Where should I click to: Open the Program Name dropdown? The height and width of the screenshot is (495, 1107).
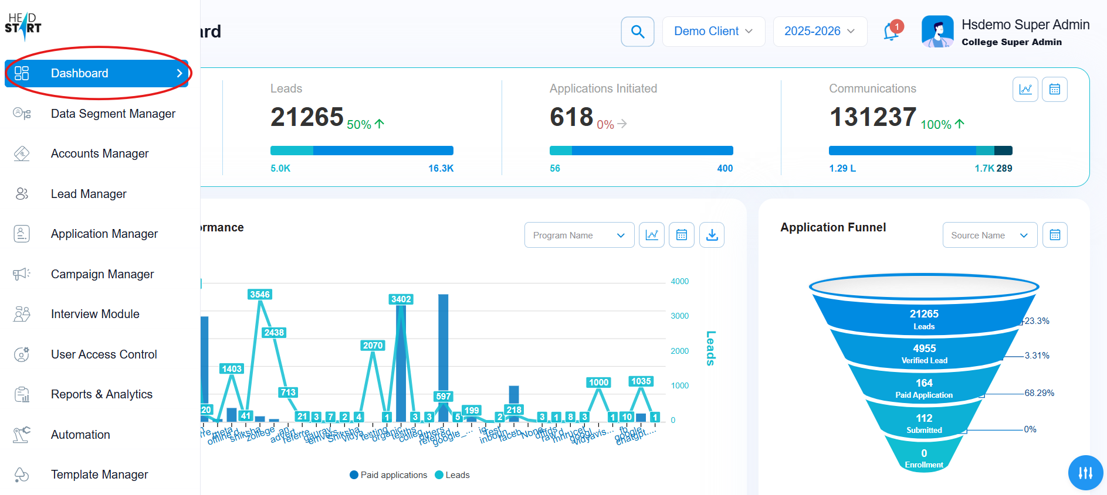(x=578, y=235)
